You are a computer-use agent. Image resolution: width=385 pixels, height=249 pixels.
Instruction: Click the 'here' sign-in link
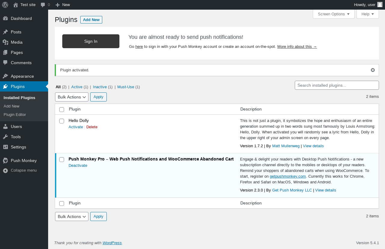click(x=139, y=46)
